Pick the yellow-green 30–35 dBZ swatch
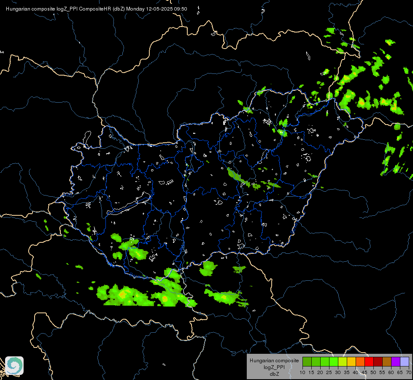Screen dimensions: 413x380 [343, 362]
